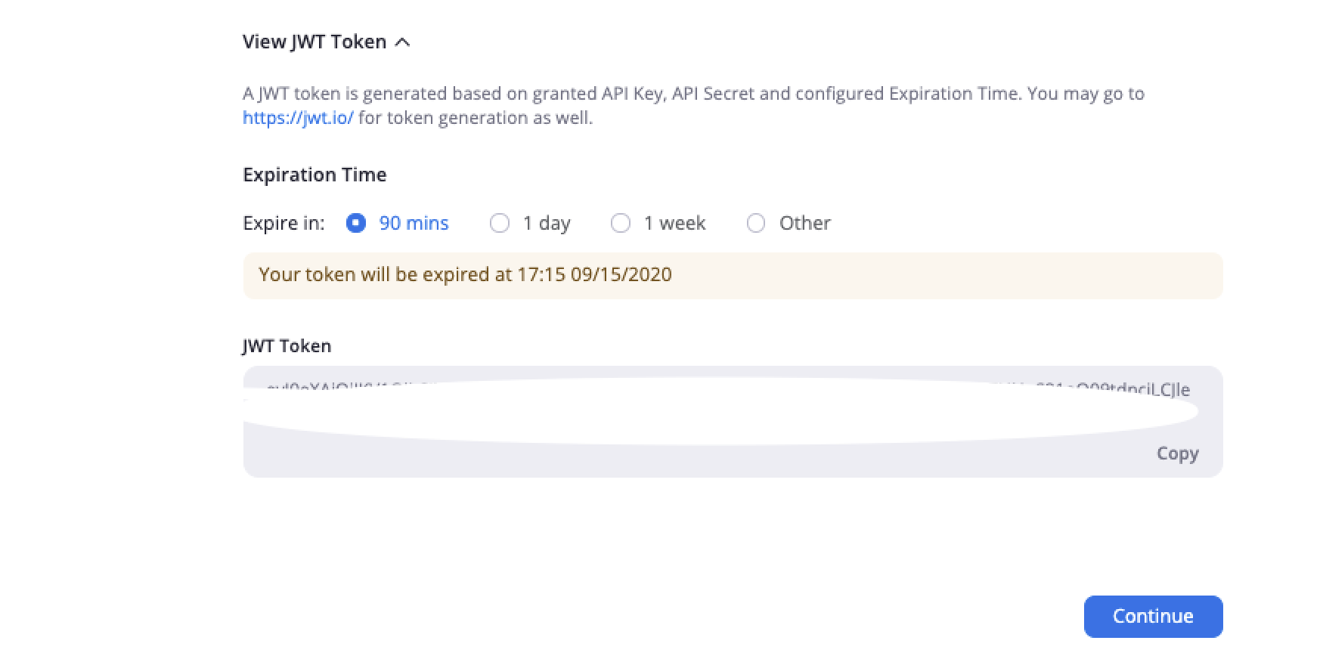Viewport: 1323px width, 656px height.
Task: Click the JWT token description paragraph
Action: click(692, 94)
